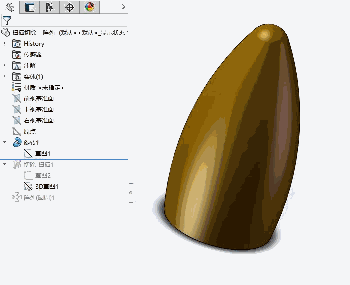Select the 草图2 sketch item
Screen dimensions: 350x285
pos(43,175)
